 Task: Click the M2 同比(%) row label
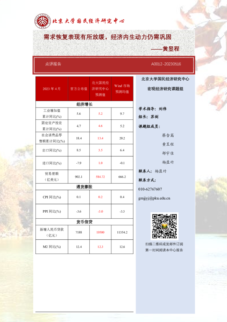(x=52, y=247)
